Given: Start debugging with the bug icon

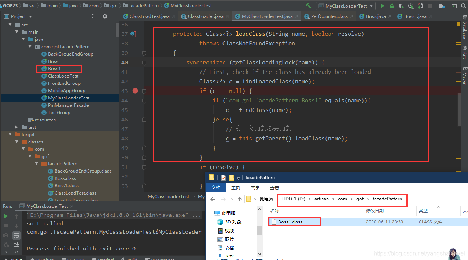Looking at the screenshot, I should [x=392, y=6].
